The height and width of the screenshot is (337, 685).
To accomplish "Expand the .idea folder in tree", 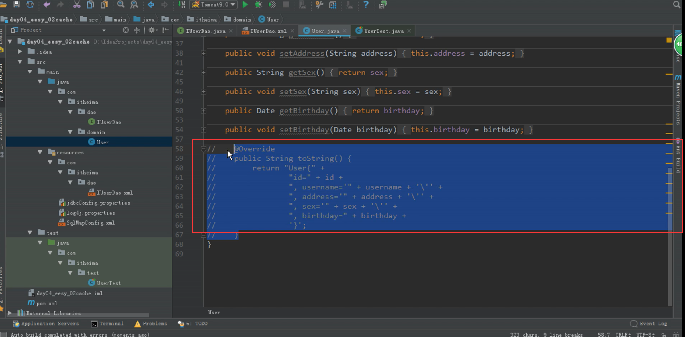I will pos(20,52).
